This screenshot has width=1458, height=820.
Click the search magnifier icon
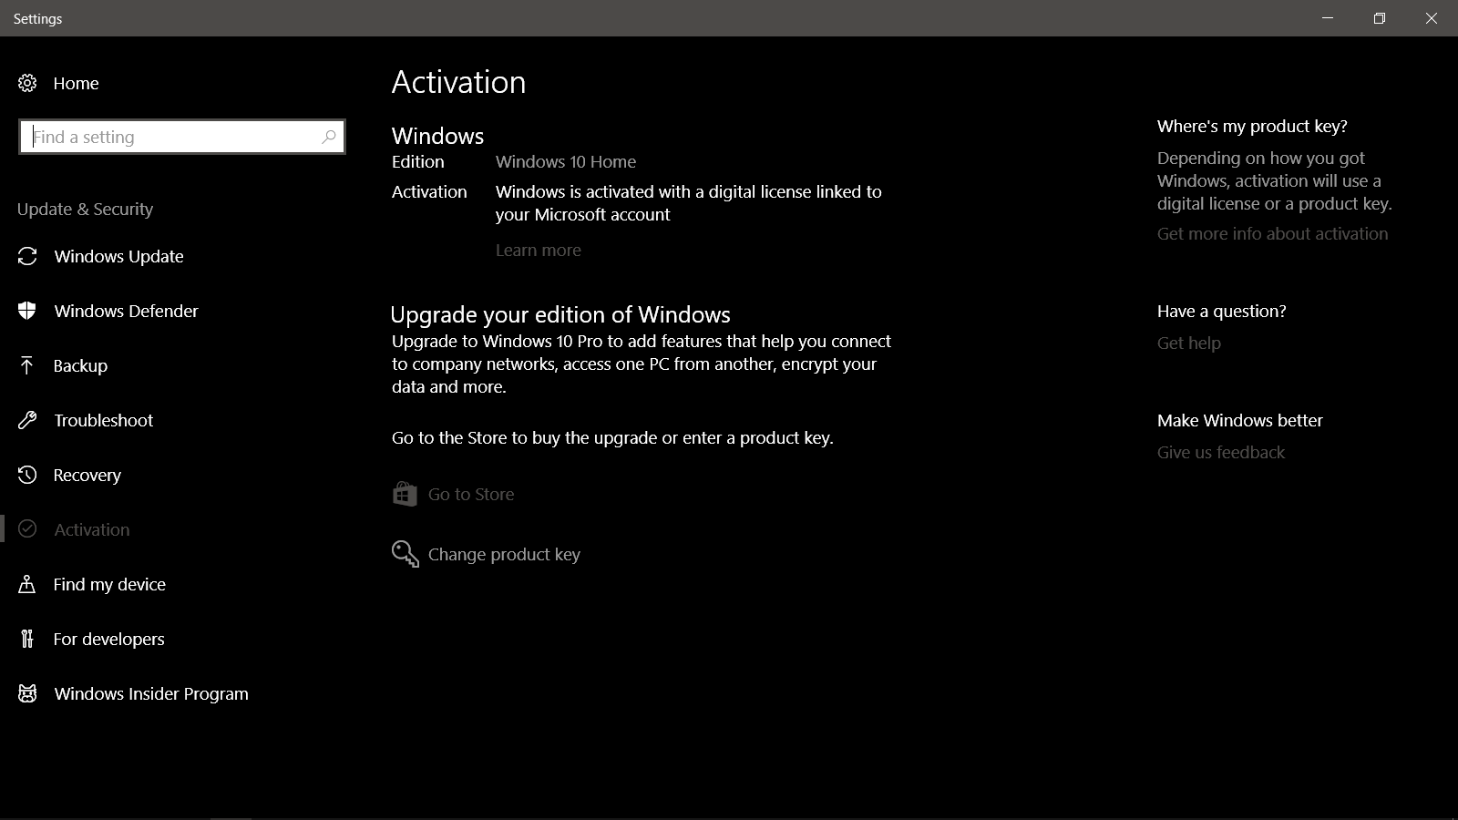329,137
